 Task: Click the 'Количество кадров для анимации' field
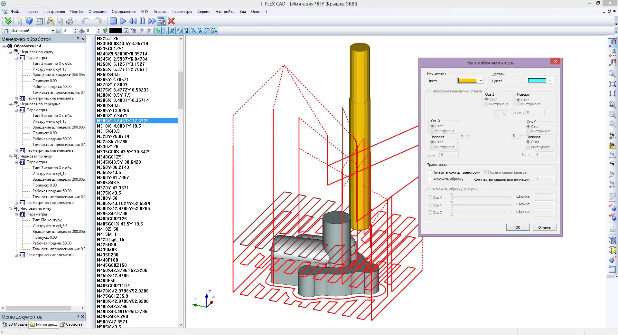544,179
